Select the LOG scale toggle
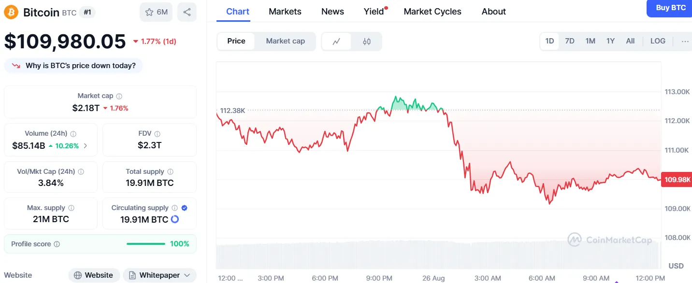Screen dimensions: 692x283 [x=657, y=41]
